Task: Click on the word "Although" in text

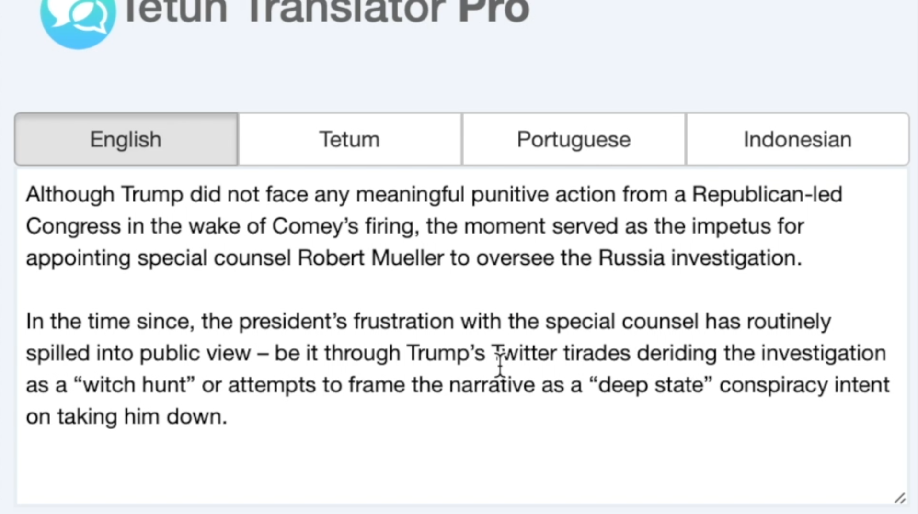Action: click(70, 195)
